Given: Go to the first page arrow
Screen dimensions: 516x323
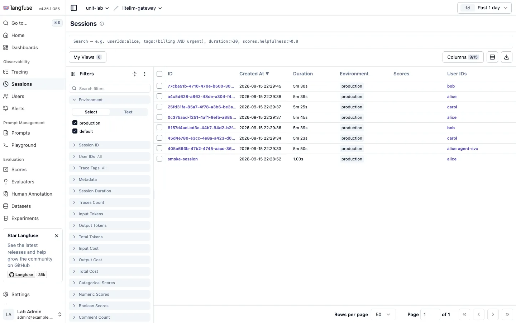Looking at the screenshot, I should click(x=464, y=314).
